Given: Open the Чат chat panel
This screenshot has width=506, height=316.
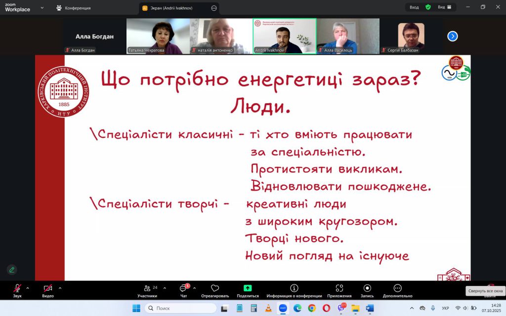Looking at the screenshot, I should [x=184, y=290].
